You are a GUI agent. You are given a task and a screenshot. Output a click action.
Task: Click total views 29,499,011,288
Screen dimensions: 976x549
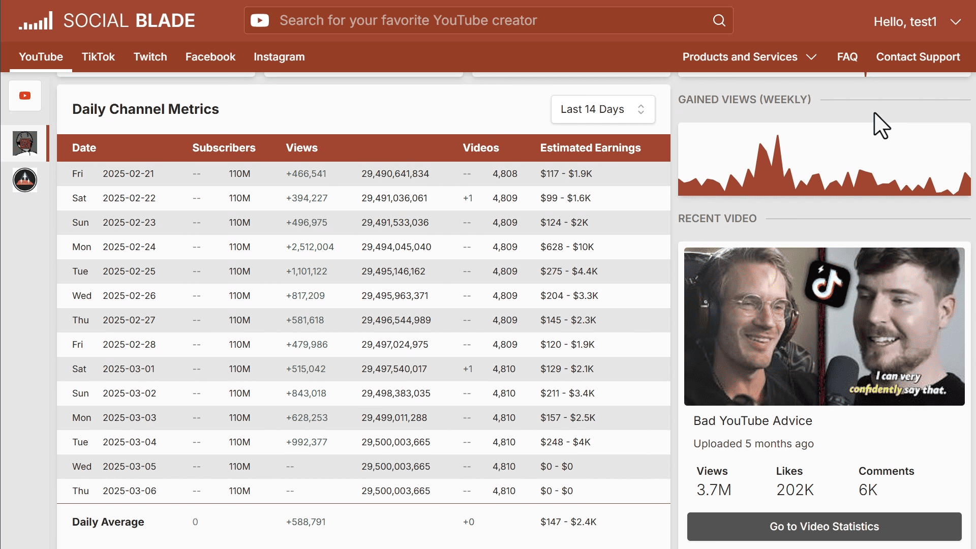[x=394, y=418]
